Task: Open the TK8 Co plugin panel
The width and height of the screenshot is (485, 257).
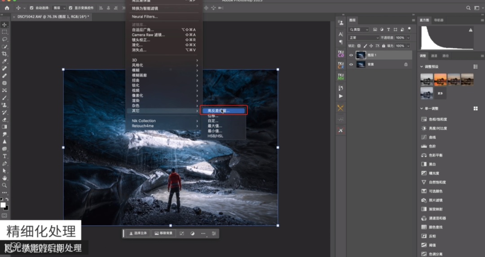Action: click(x=340, y=54)
